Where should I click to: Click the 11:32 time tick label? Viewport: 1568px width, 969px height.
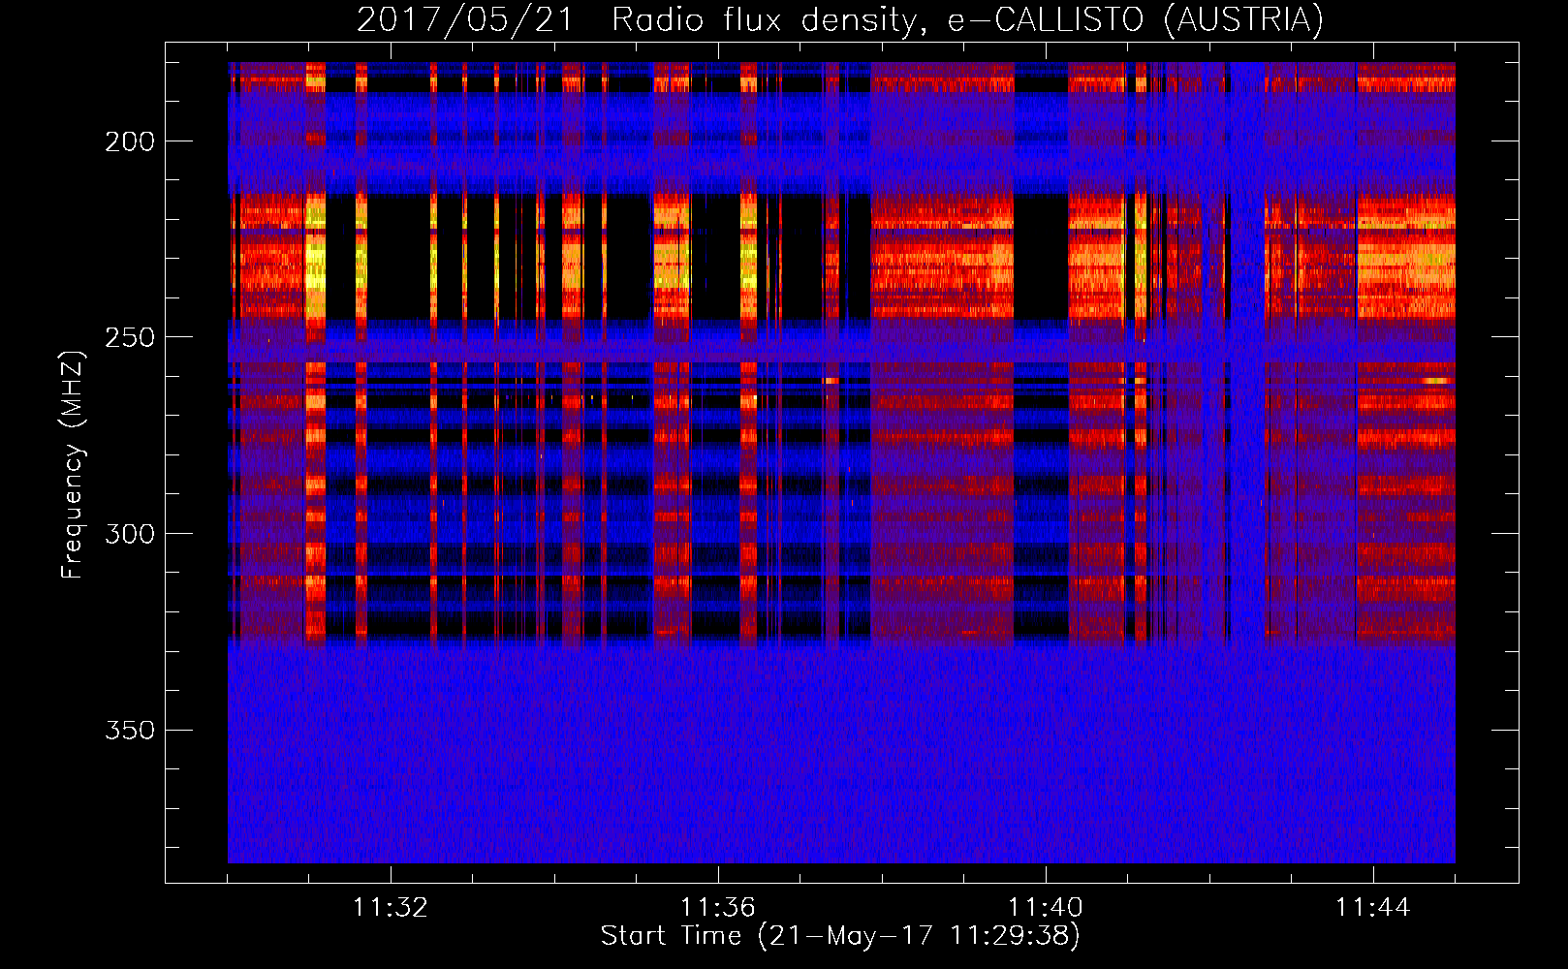[390, 908]
